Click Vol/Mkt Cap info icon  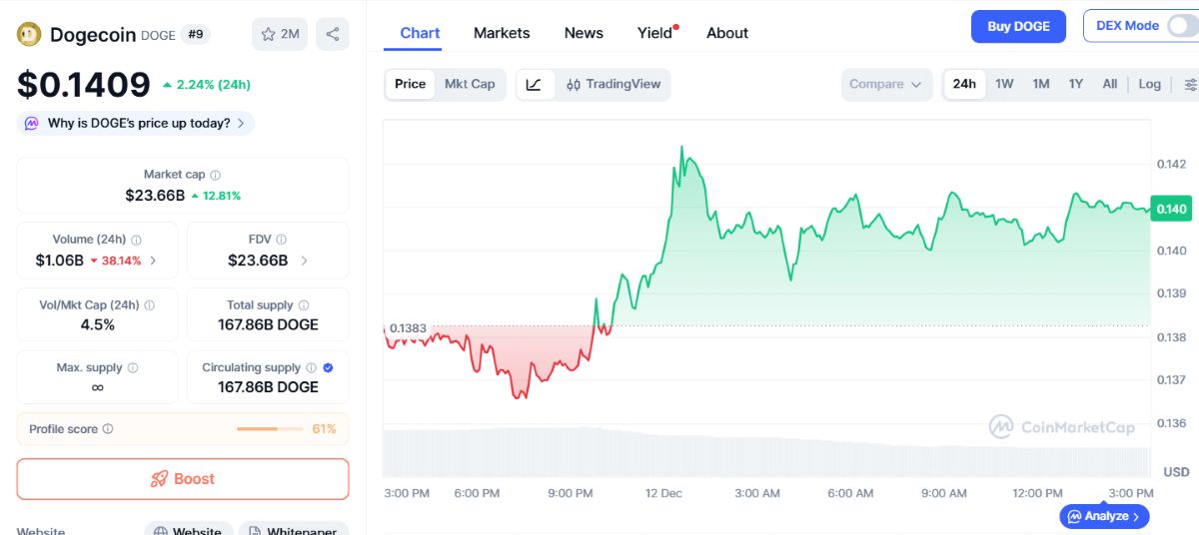pyautogui.click(x=149, y=305)
